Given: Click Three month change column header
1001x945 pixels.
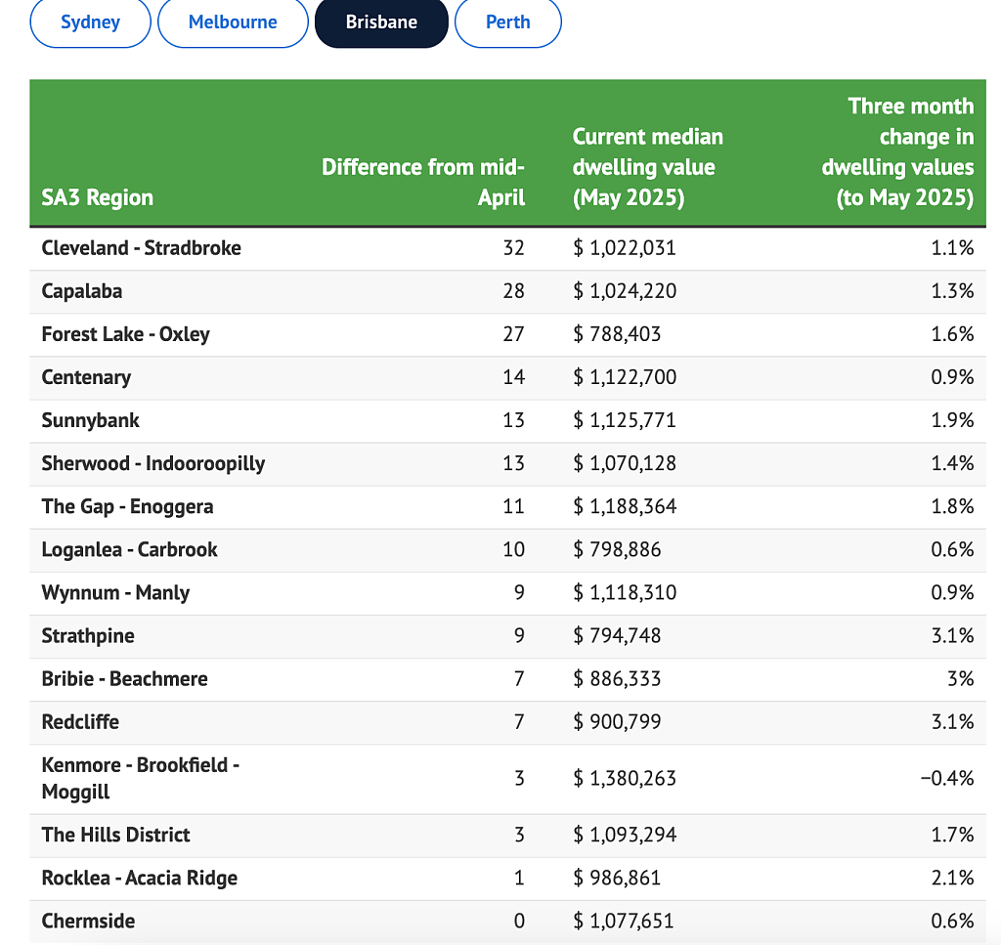Looking at the screenshot, I should click(x=897, y=151).
